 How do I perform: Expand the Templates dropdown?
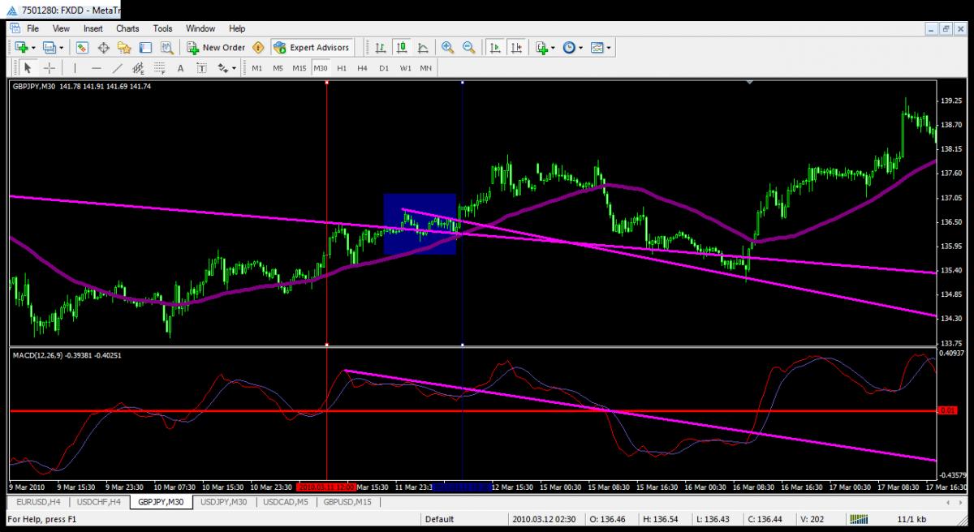coord(601,48)
